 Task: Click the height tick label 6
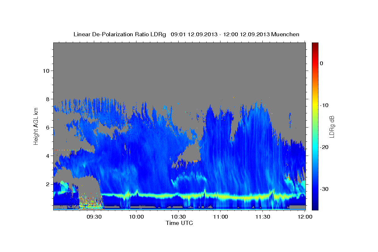(x=48, y=128)
